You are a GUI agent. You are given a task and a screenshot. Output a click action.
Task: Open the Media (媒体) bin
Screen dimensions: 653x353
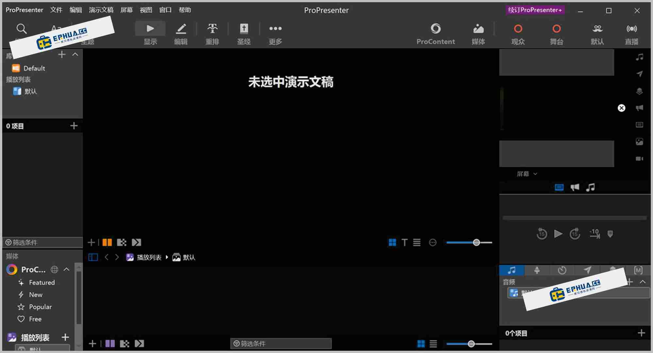pyautogui.click(x=478, y=33)
